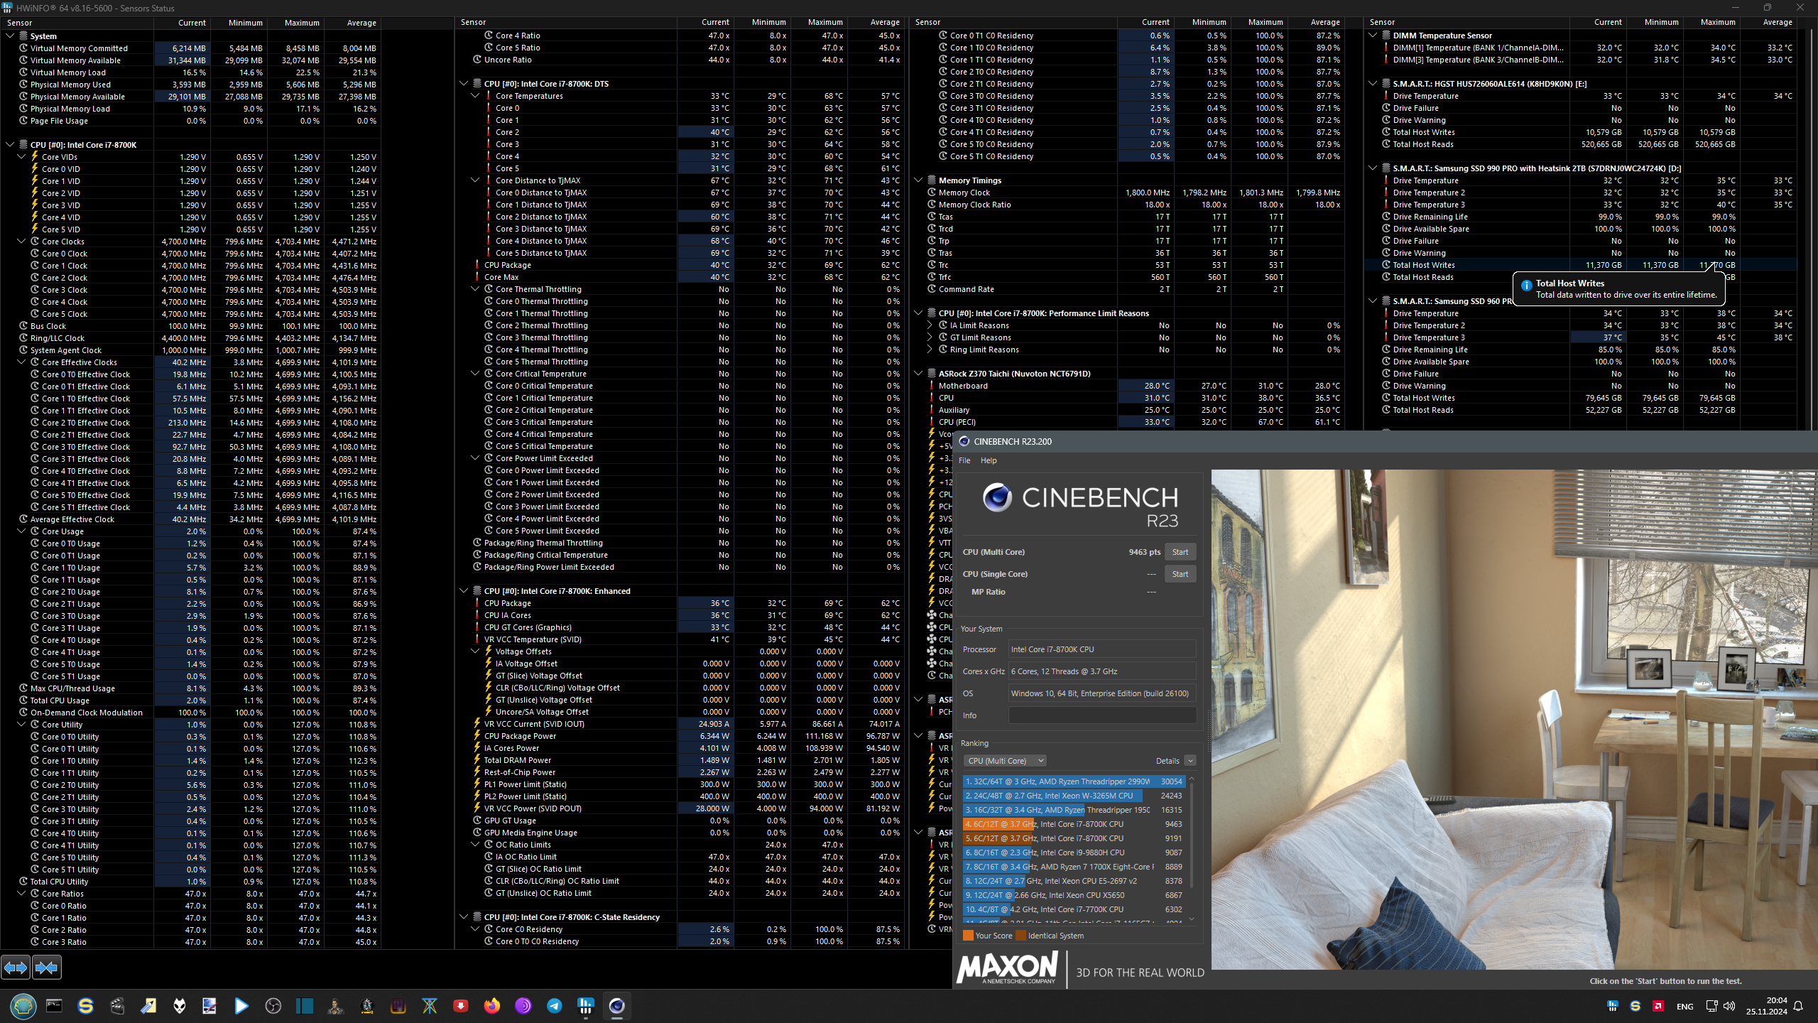Image resolution: width=1818 pixels, height=1023 pixels.
Task: Expand the IA Limit Reasons node
Action: 930,325
